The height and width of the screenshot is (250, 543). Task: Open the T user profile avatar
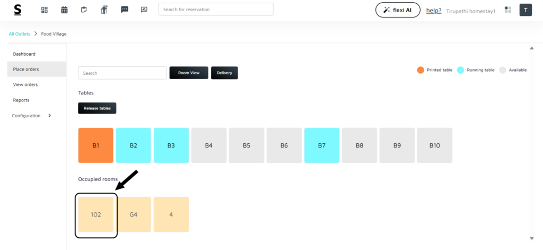tap(526, 10)
